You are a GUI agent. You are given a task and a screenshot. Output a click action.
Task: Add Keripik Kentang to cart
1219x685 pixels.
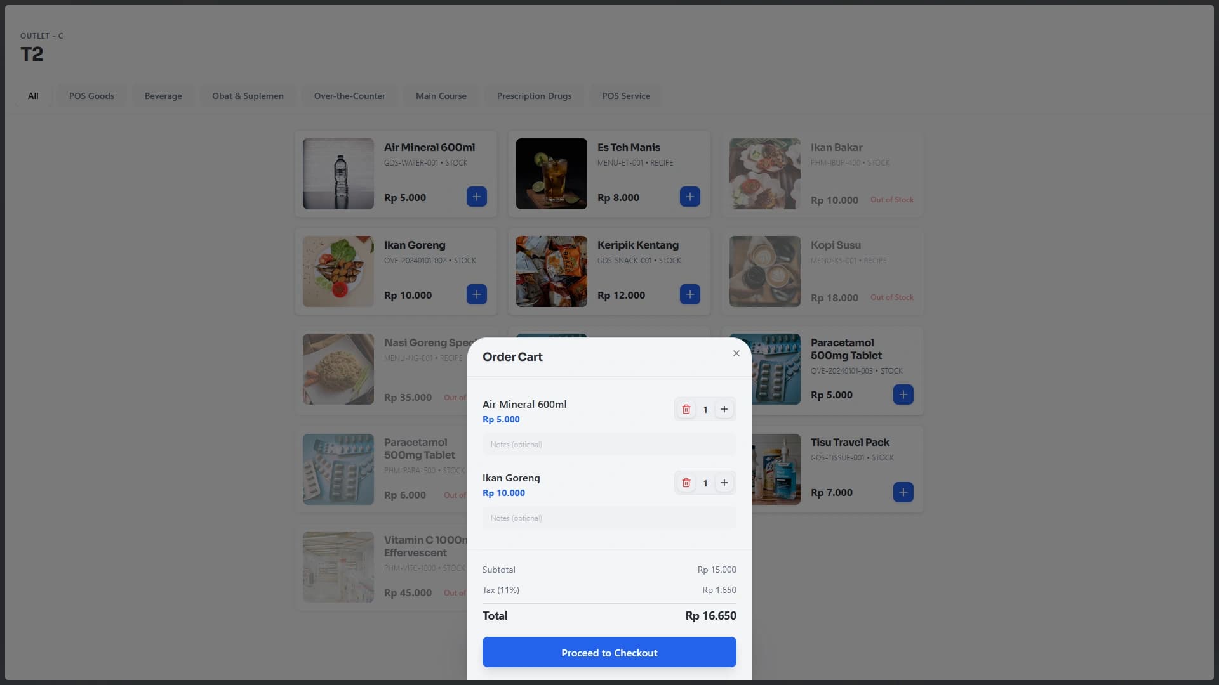690,294
